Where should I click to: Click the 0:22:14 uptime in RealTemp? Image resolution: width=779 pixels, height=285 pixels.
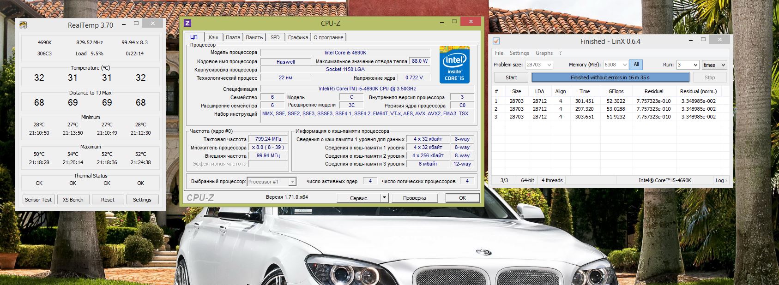pos(135,53)
